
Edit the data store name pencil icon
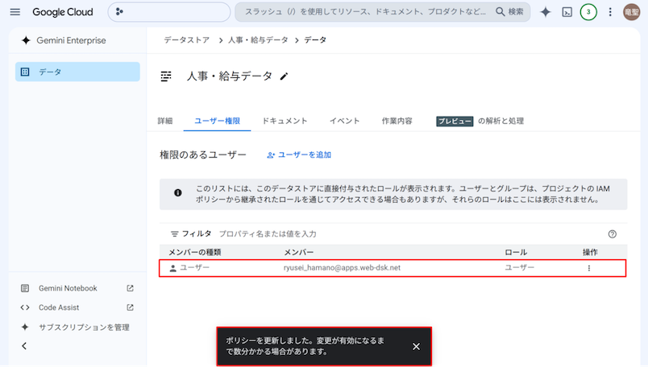tap(284, 76)
